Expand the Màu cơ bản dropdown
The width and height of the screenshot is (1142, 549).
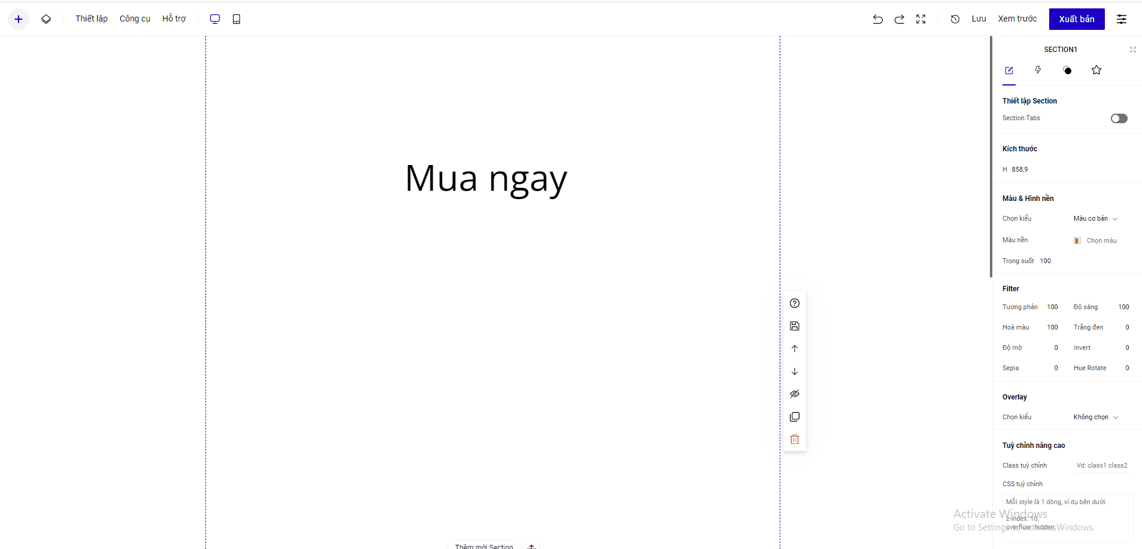pos(1095,219)
